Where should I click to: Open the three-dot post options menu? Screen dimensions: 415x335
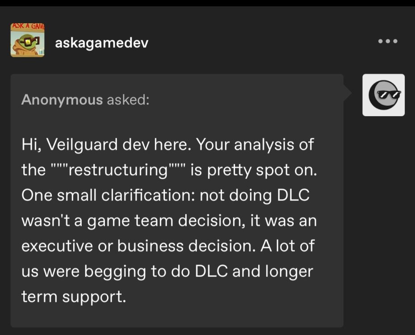[387, 42]
